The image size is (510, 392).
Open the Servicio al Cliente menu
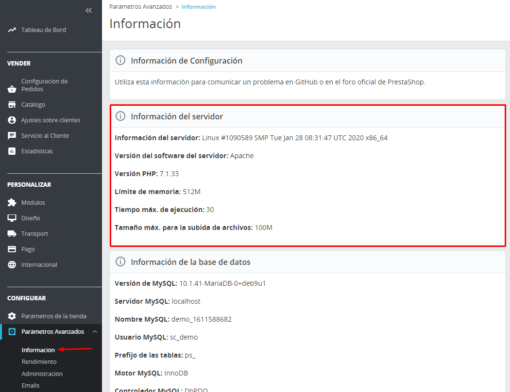click(x=45, y=136)
